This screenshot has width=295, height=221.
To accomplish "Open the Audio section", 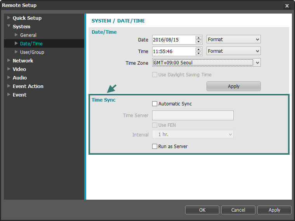I will (20, 78).
